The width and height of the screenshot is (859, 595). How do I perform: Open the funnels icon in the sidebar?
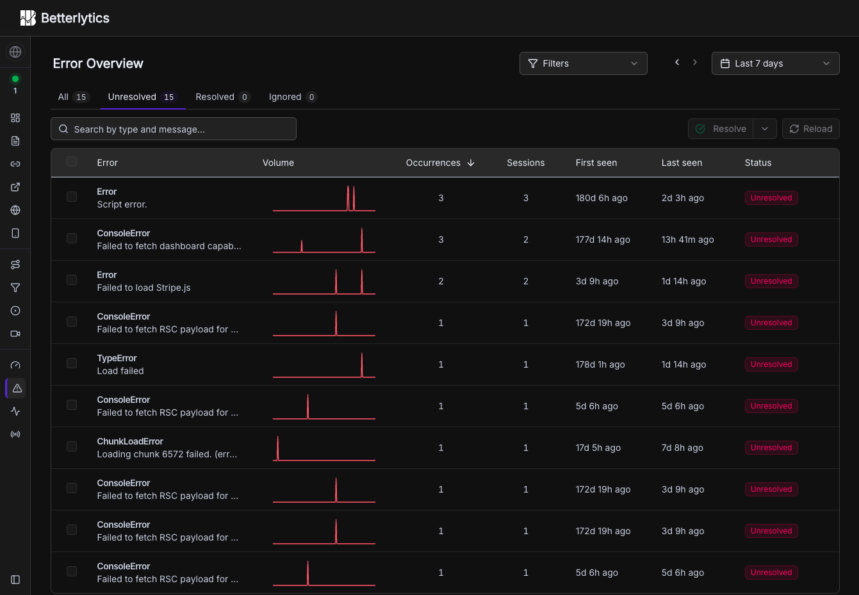click(x=15, y=288)
